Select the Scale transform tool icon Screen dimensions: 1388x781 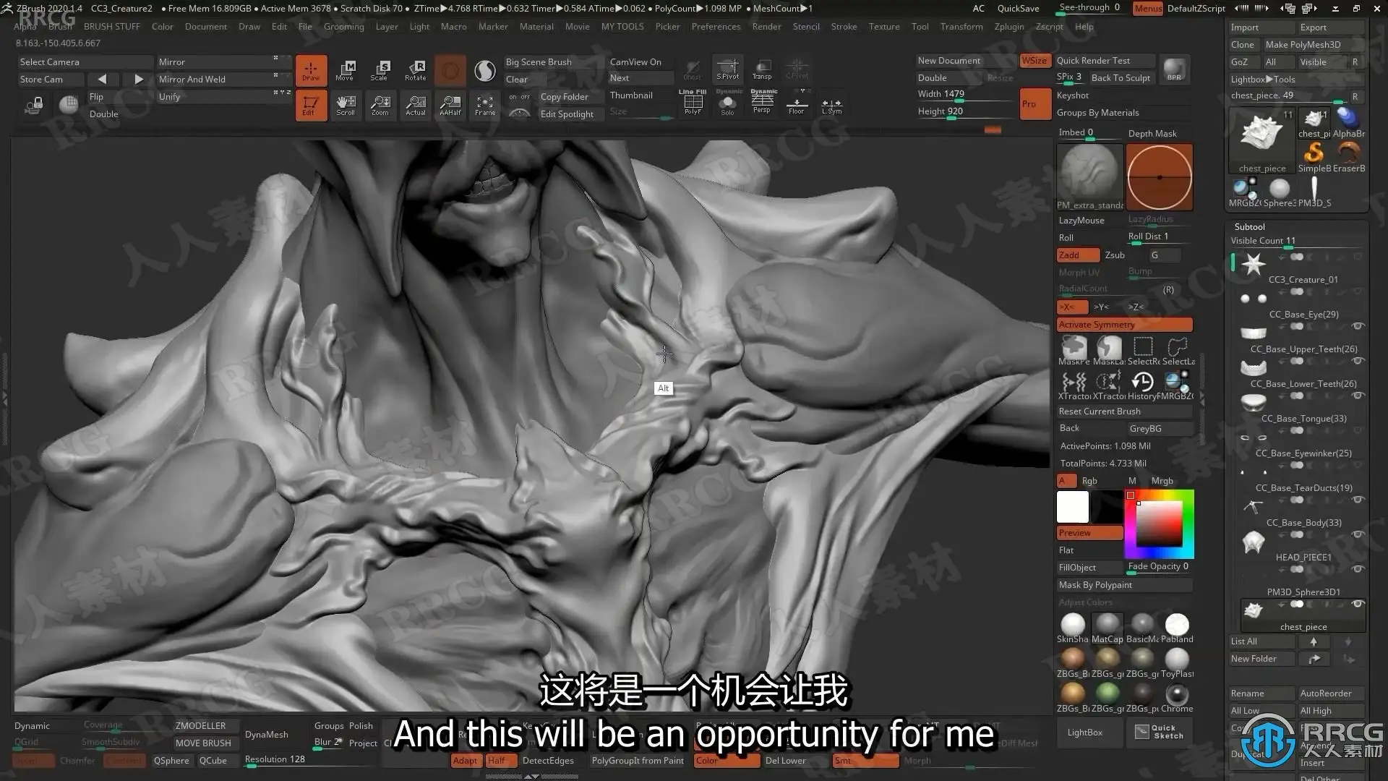click(380, 70)
